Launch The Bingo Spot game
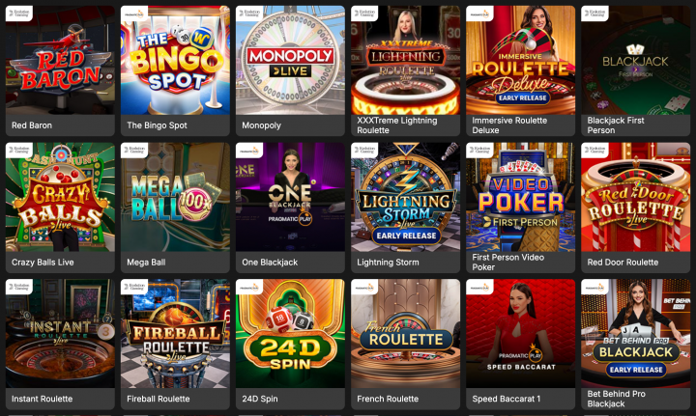Viewport: 696px width, 416px height. [175, 60]
